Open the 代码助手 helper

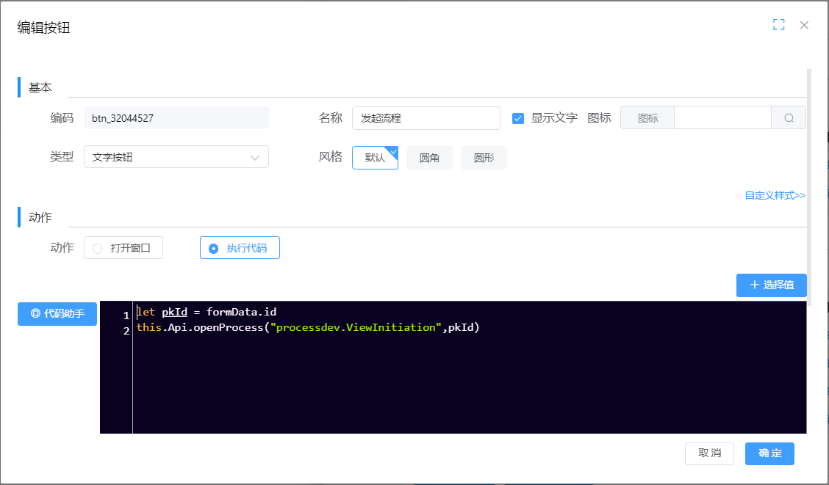57,313
